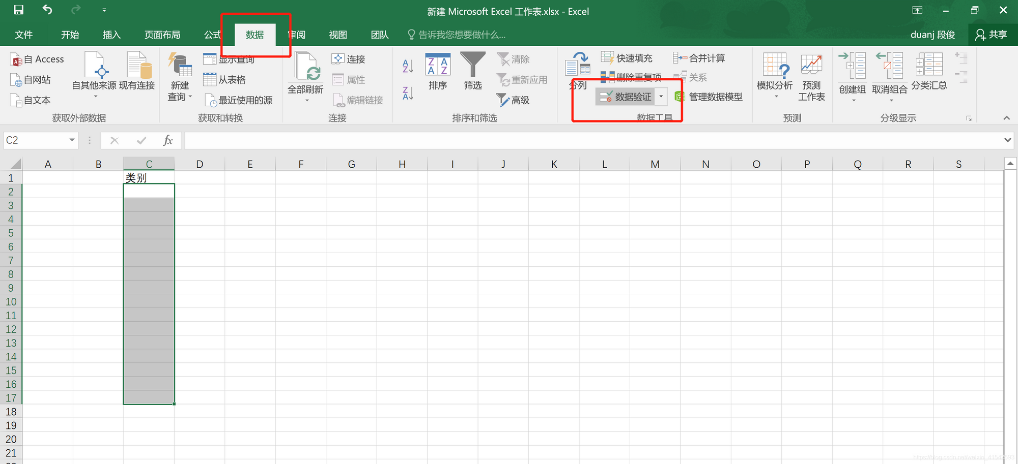Click the Filter funnel icon
1018x464 pixels.
point(472,65)
